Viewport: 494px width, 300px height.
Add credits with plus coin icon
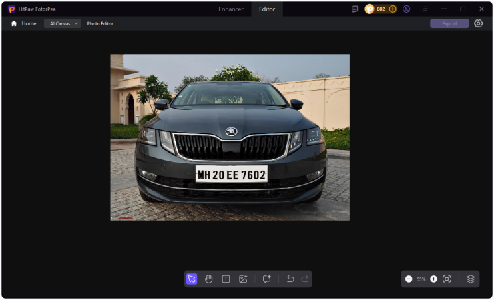[x=393, y=9]
